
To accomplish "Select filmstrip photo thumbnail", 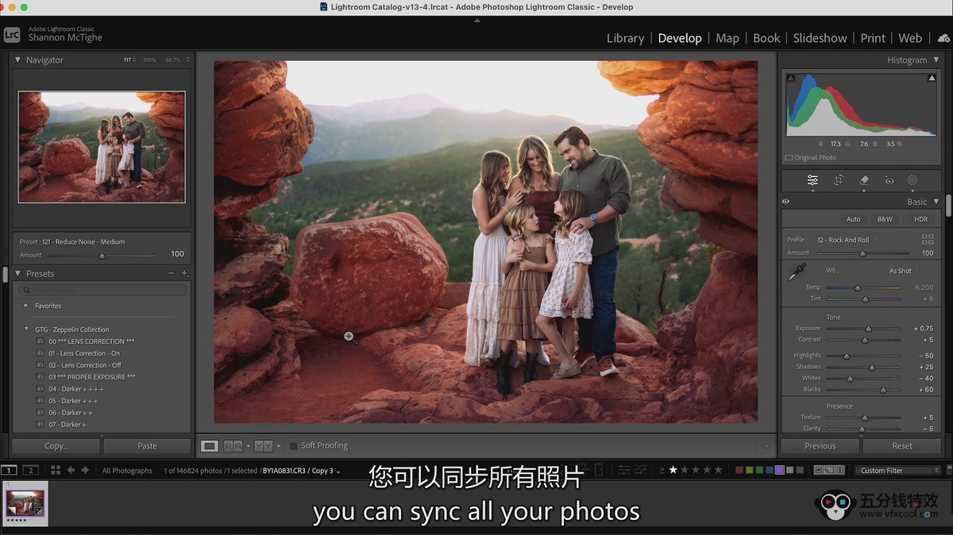I will (x=25, y=504).
